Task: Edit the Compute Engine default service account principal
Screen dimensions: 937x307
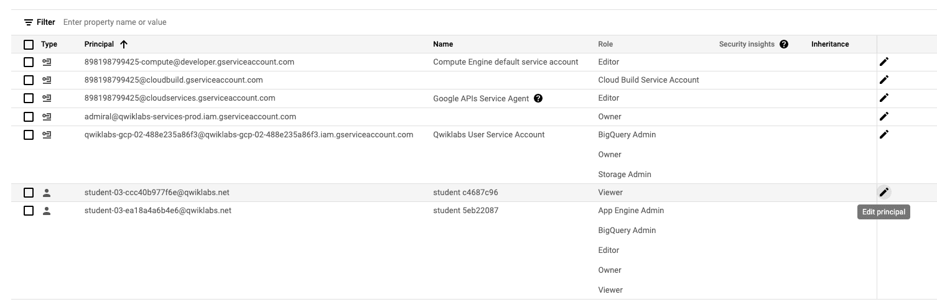Action: point(883,62)
